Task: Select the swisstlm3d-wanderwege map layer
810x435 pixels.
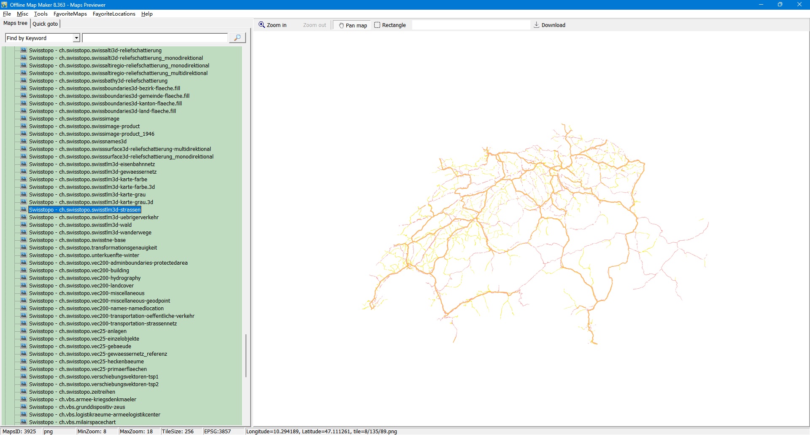Action: (90, 233)
